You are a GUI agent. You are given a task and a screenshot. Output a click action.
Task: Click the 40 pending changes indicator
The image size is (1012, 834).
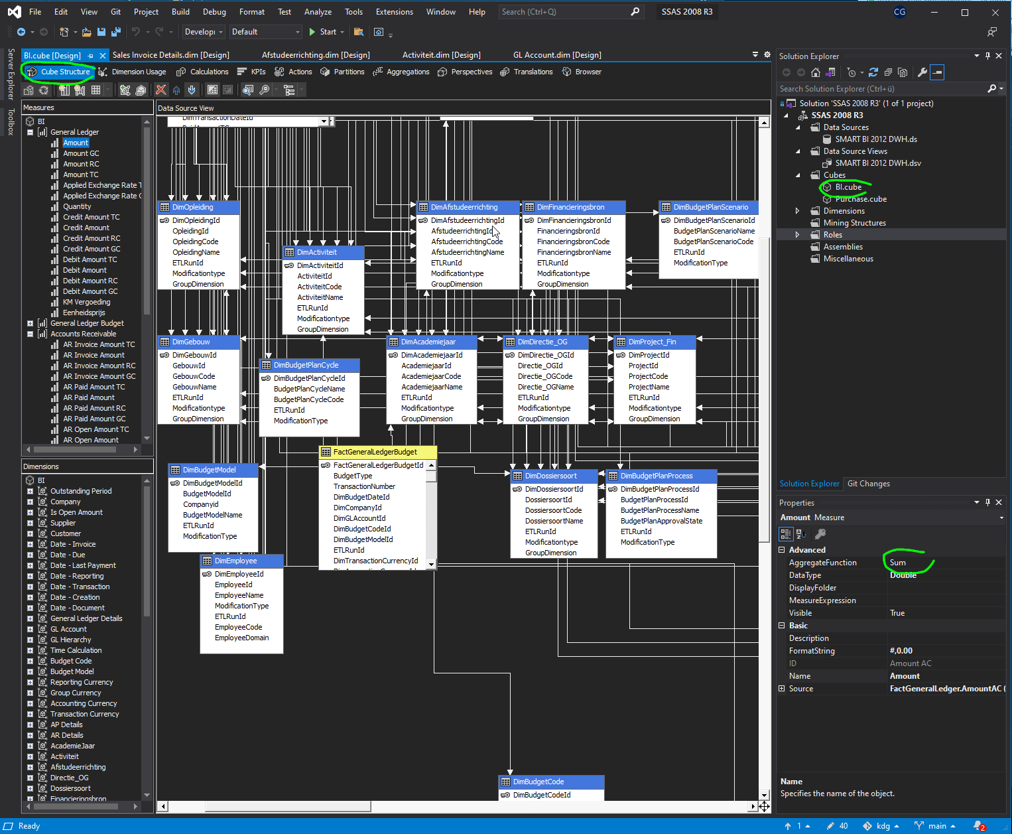coord(837,826)
